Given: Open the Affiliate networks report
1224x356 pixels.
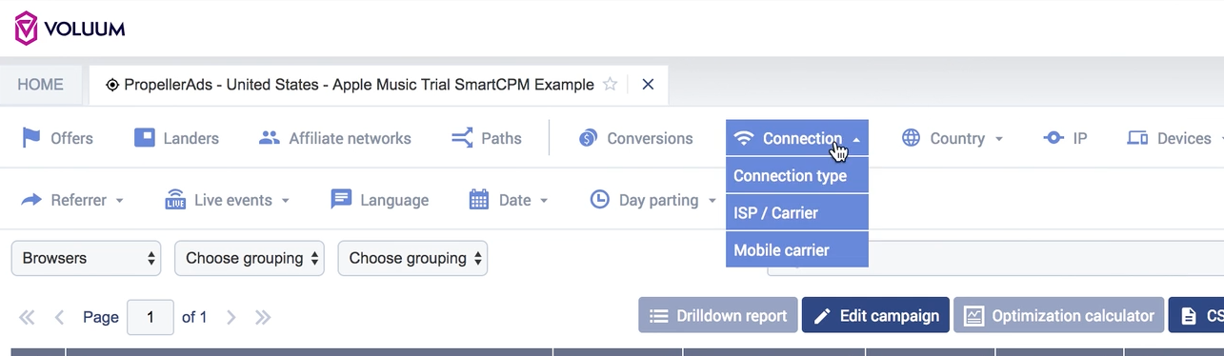Looking at the screenshot, I should click(335, 138).
